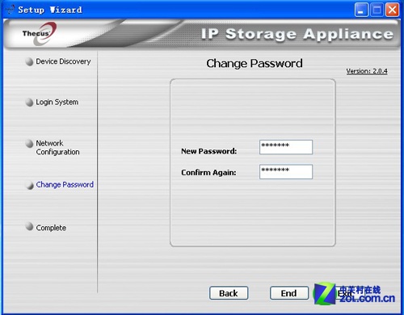Click the "Confirm Again:" label
The width and height of the screenshot is (404, 315).
[208, 172]
